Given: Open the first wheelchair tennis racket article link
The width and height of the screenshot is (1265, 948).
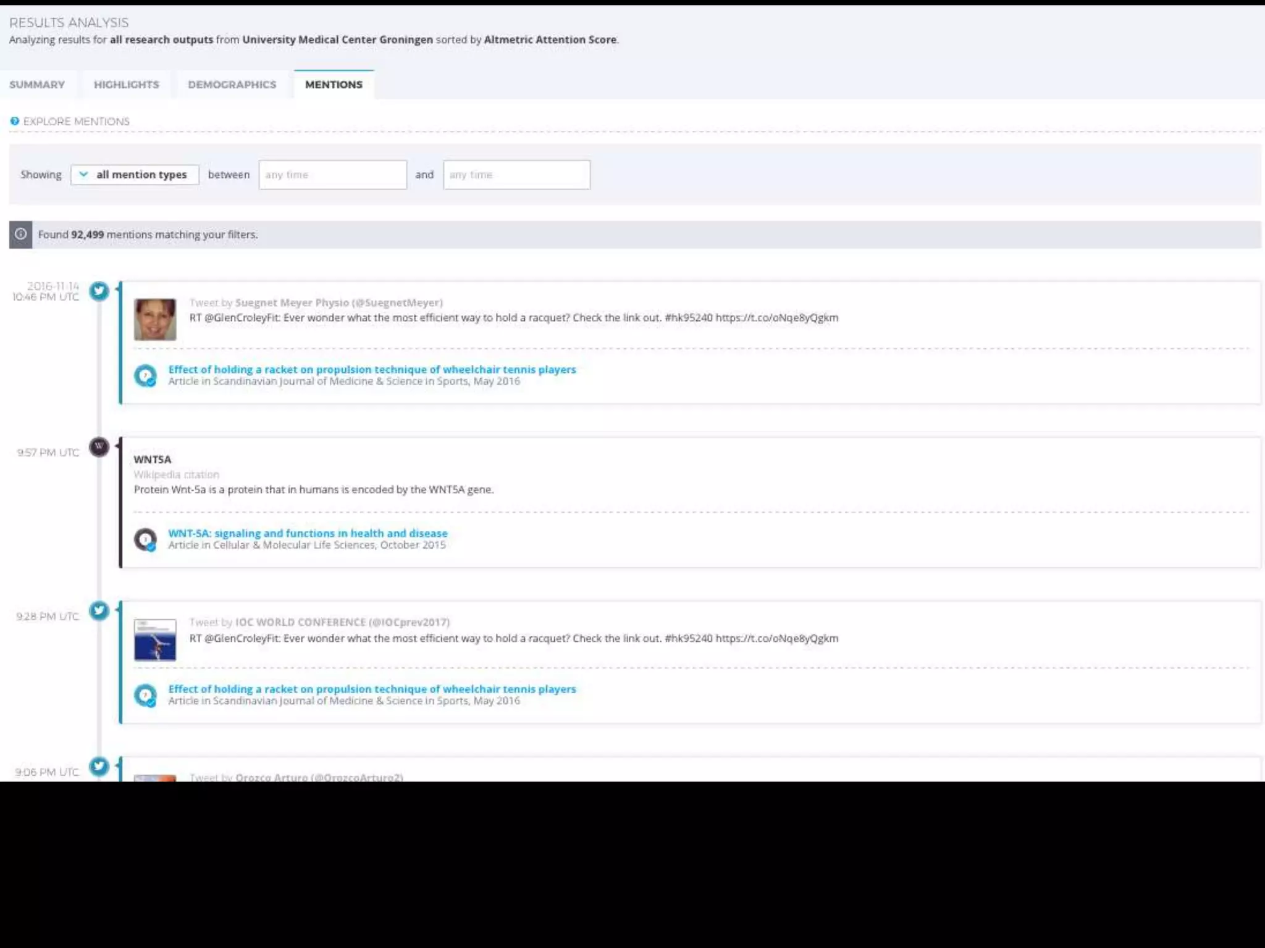Looking at the screenshot, I should pyautogui.click(x=372, y=369).
